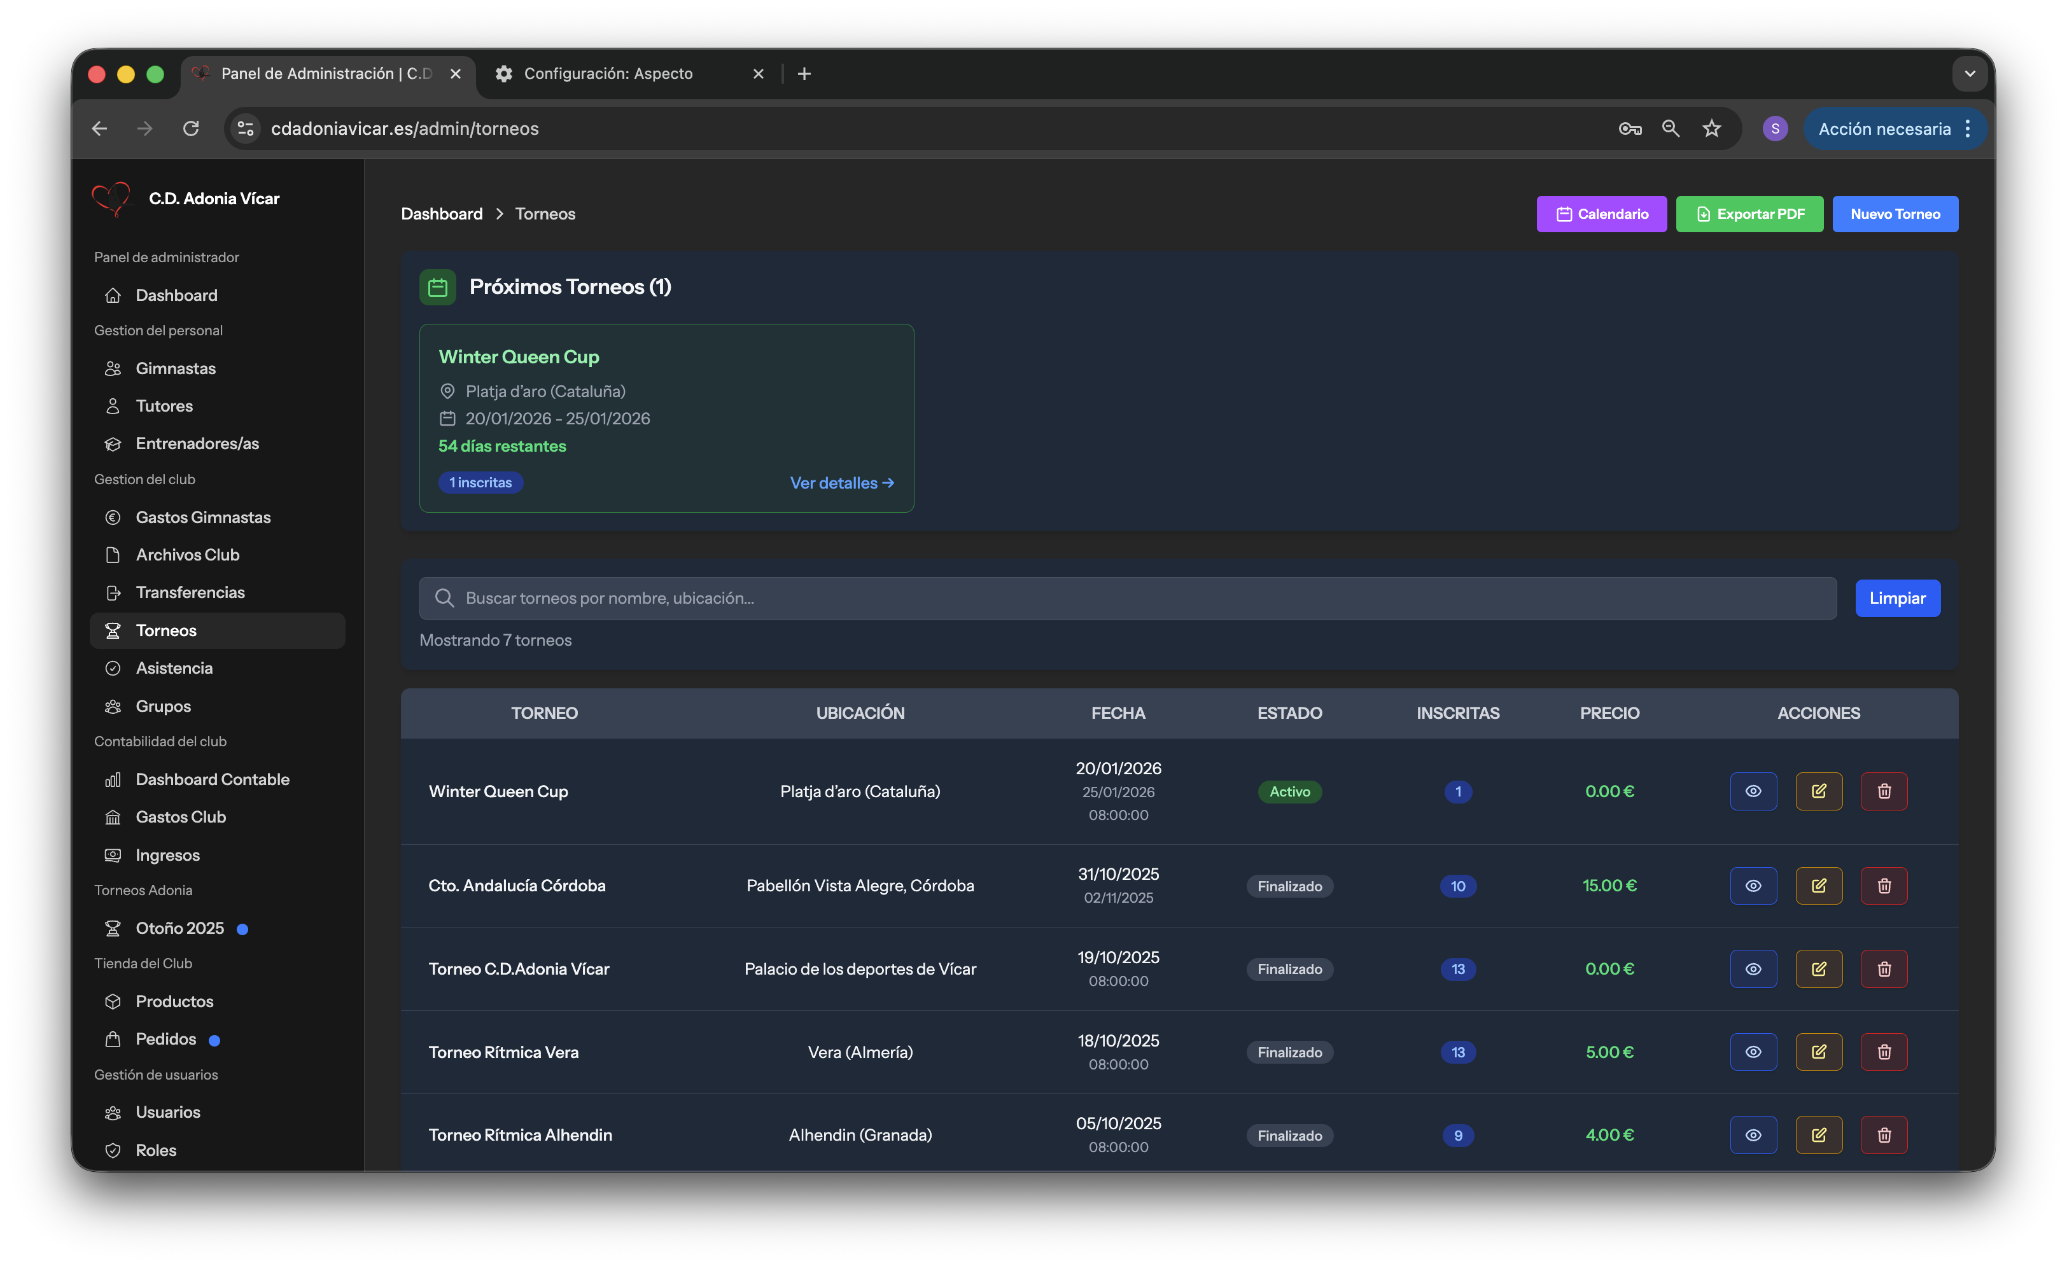Click the Pedidos bag icon
The width and height of the screenshot is (2067, 1266).
click(x=114, y=1038)
